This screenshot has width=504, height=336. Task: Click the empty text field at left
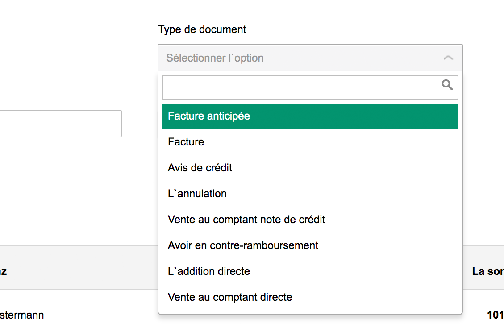[x=60, y=124]
